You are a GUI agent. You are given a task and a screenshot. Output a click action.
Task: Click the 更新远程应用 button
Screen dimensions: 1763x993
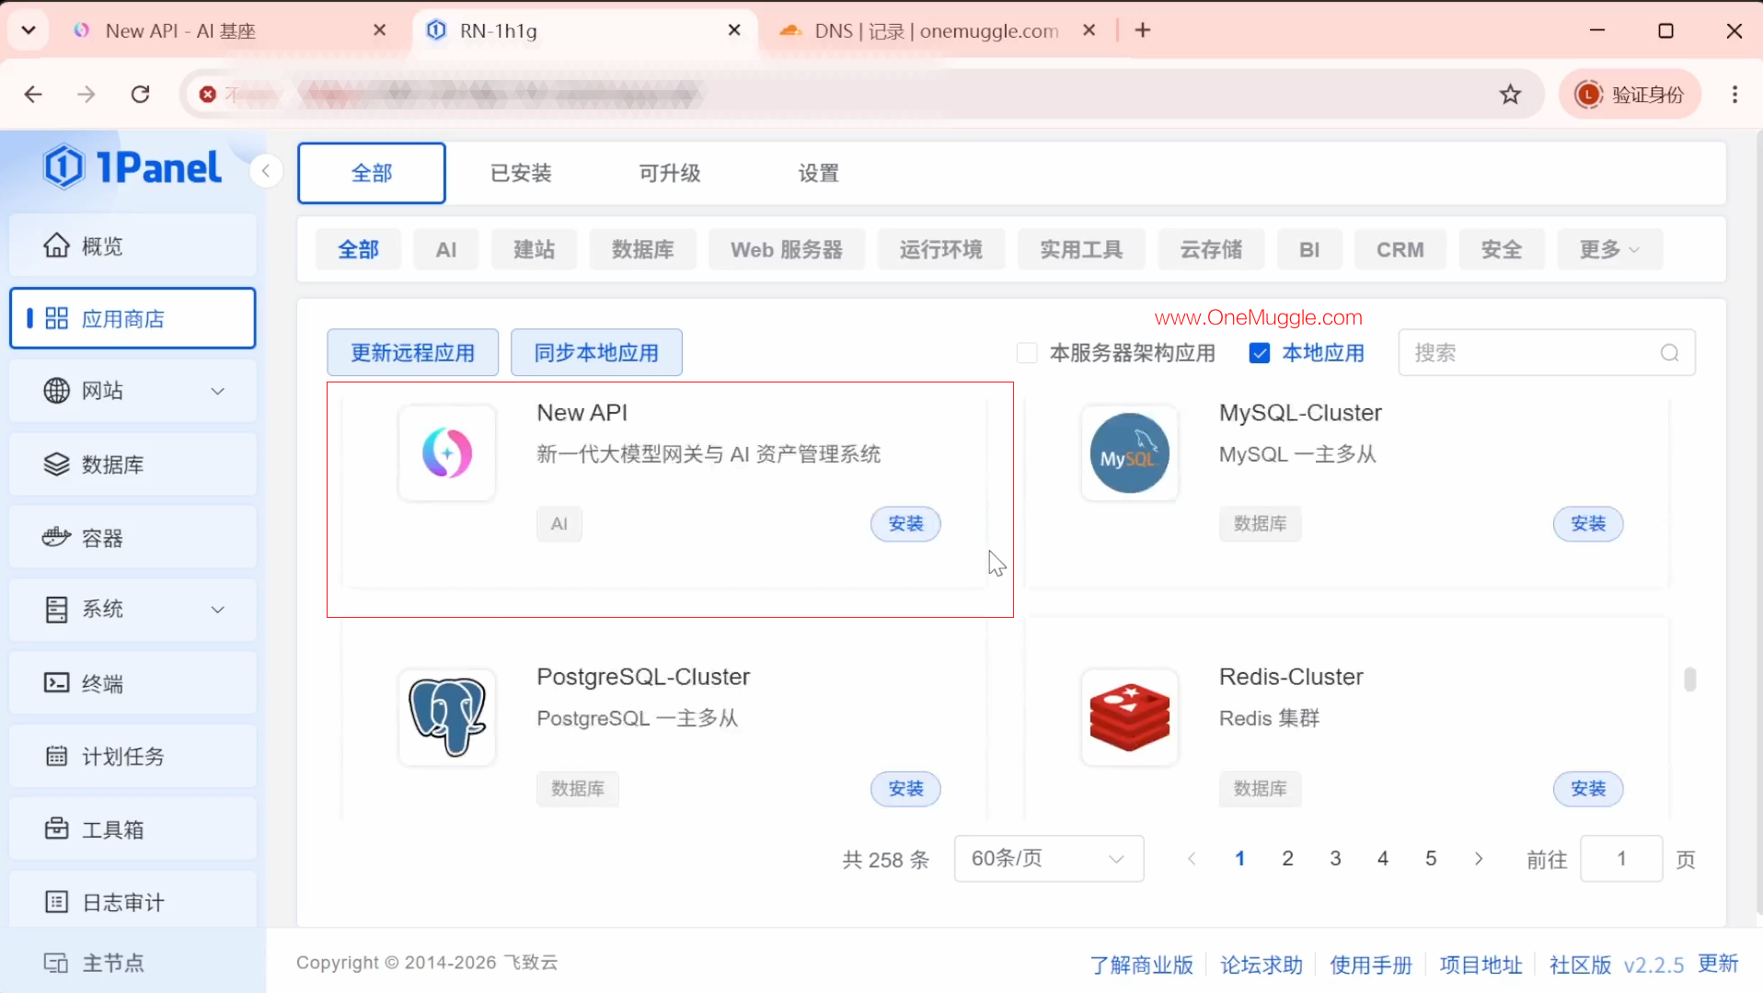pyautogui.click(x=413, y=352)
